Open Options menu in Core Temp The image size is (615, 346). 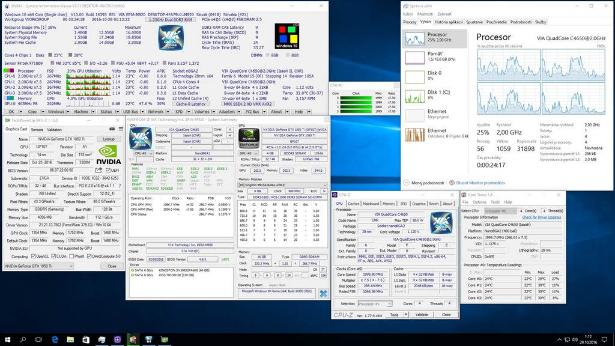(479, 202)
